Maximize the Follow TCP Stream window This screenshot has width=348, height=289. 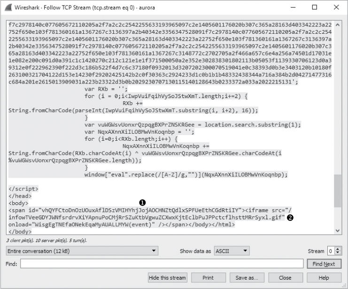point(315,8)
